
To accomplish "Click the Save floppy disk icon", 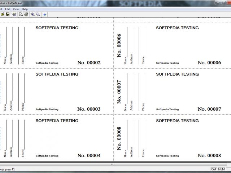I will pyautogui.click(x=8, y=14).
